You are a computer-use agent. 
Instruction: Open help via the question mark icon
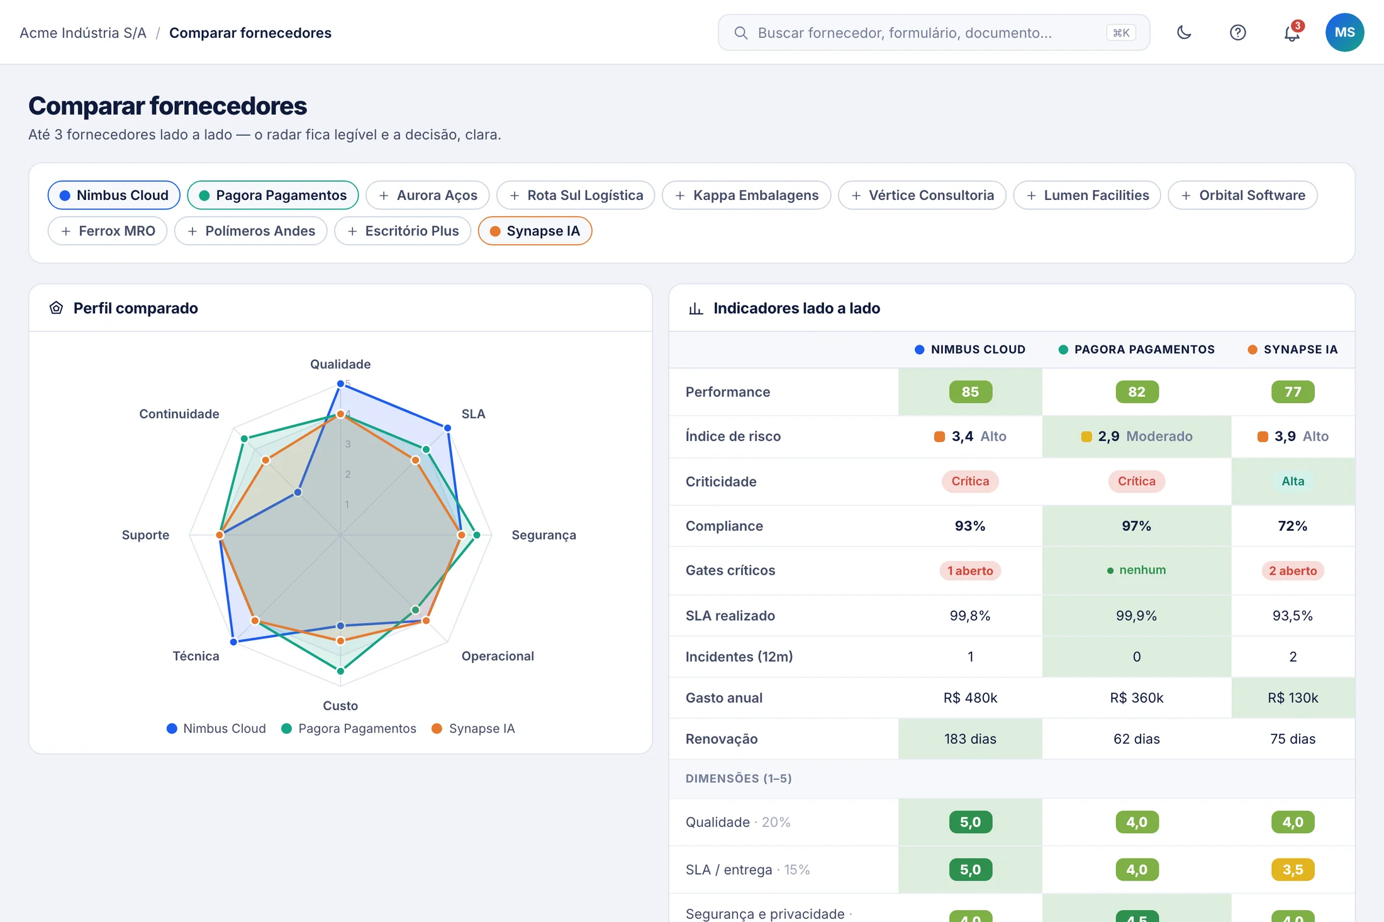[1237, 33]
